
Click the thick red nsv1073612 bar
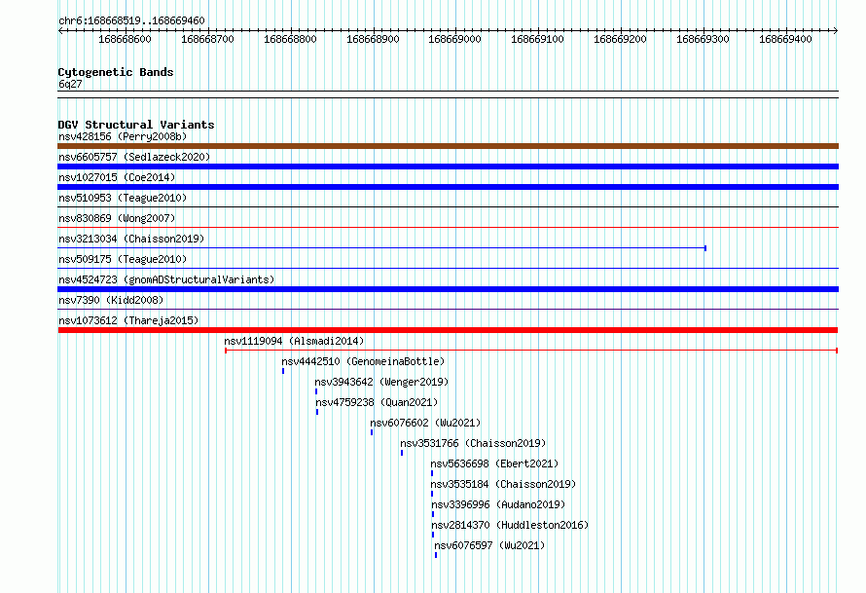(x=448, y=330)
